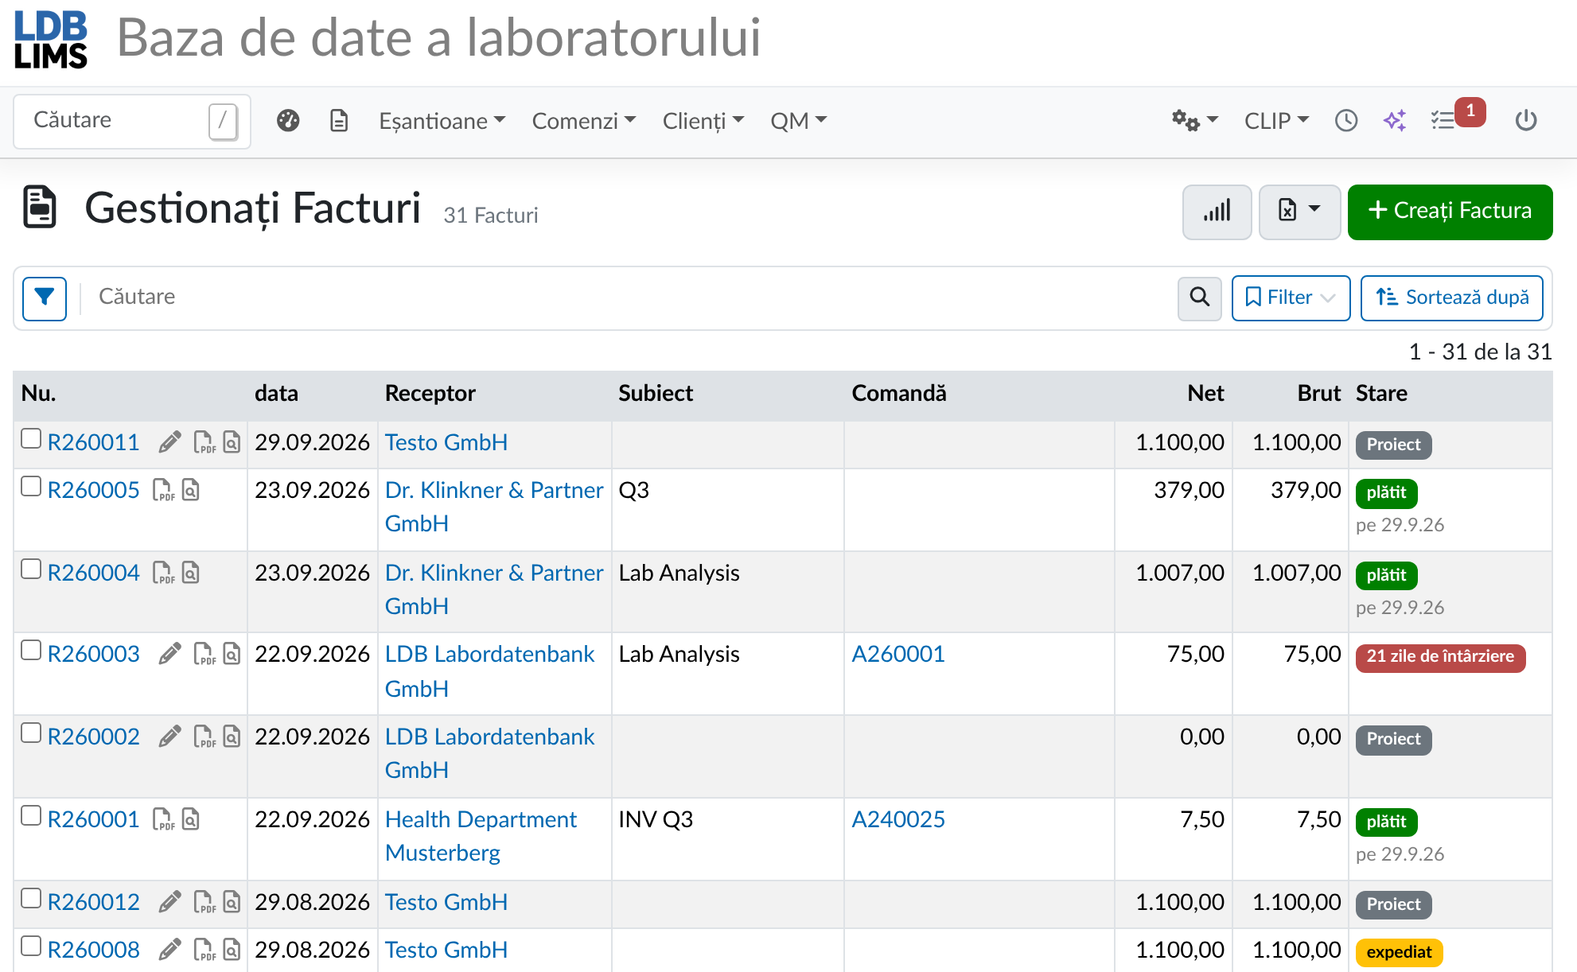
Task: Open the Sortează după menu
Action: (1452, 298)
